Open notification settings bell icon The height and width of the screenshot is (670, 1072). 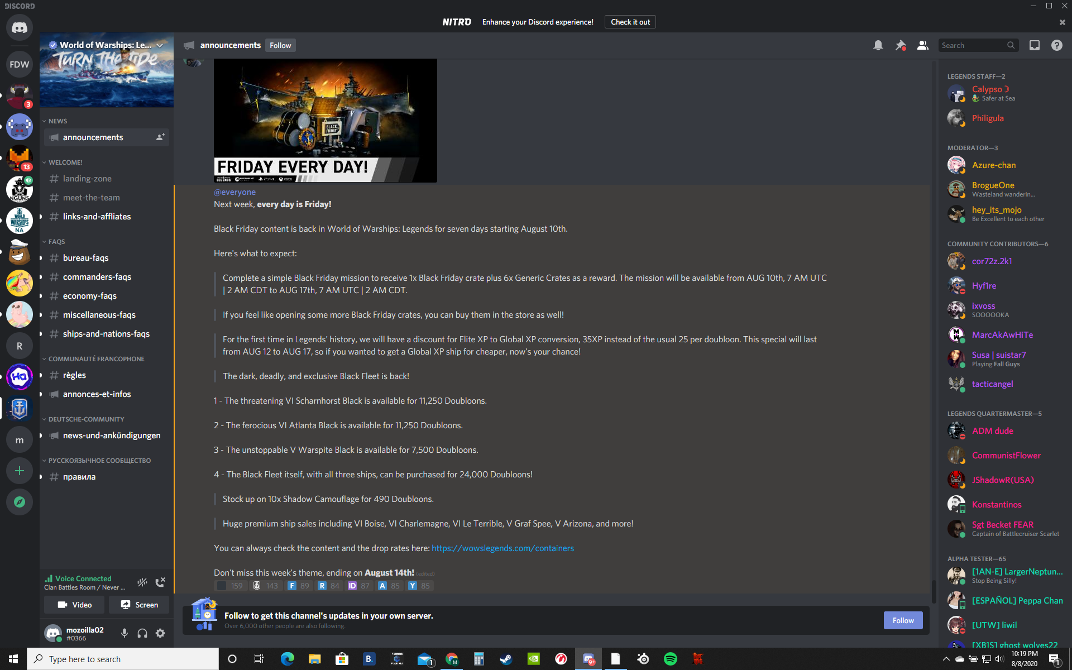coord(878,45)
